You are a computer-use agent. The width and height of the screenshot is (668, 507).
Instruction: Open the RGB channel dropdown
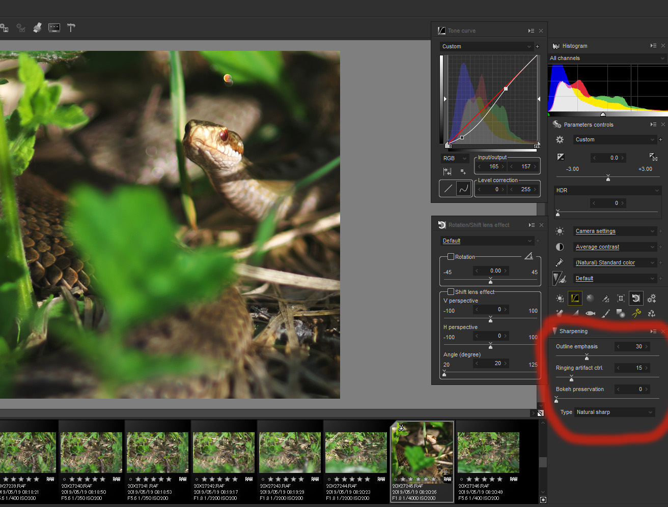455,158
